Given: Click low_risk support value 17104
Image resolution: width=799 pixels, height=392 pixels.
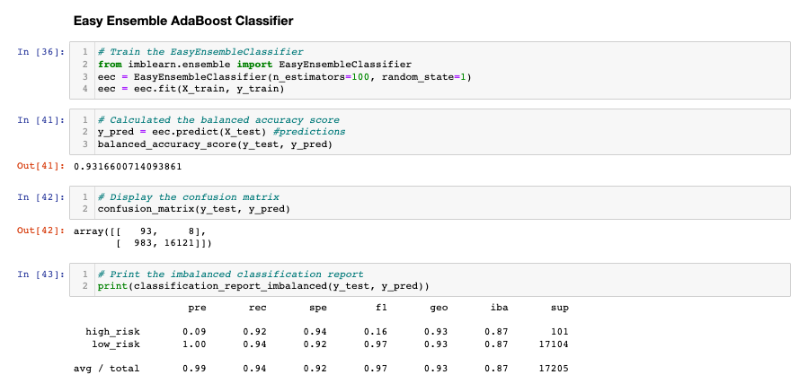Looking at the screenshot, I should 554,344.
